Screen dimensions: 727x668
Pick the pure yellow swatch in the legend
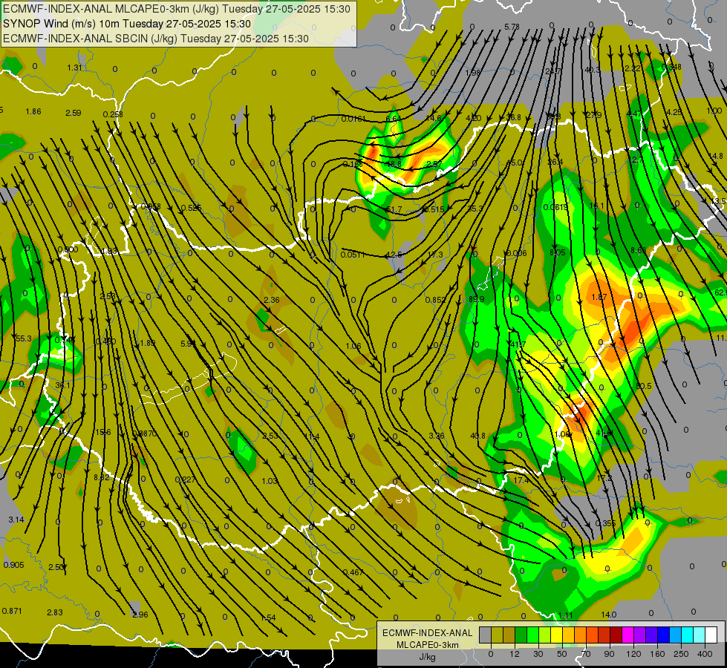click(x=557, y=635)
